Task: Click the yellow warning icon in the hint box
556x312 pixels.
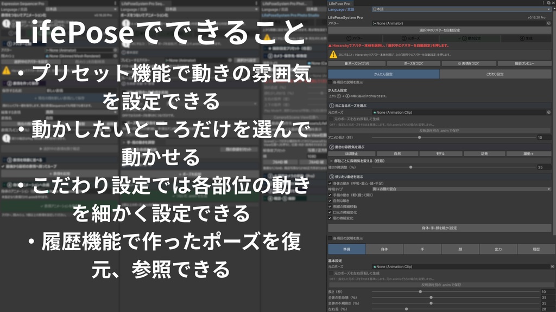Action: pyautogui.click(x=333, y=55)
